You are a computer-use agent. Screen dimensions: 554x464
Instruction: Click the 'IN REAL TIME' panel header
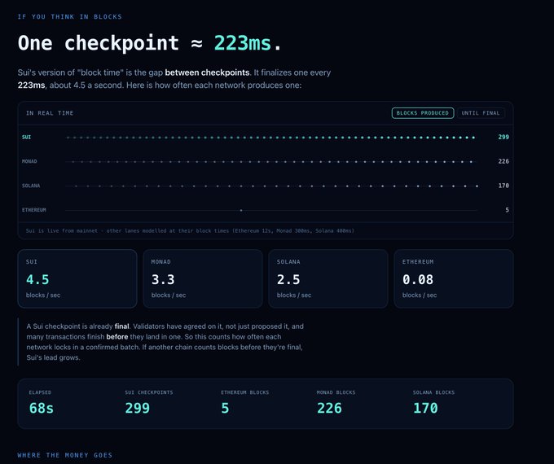50,113
